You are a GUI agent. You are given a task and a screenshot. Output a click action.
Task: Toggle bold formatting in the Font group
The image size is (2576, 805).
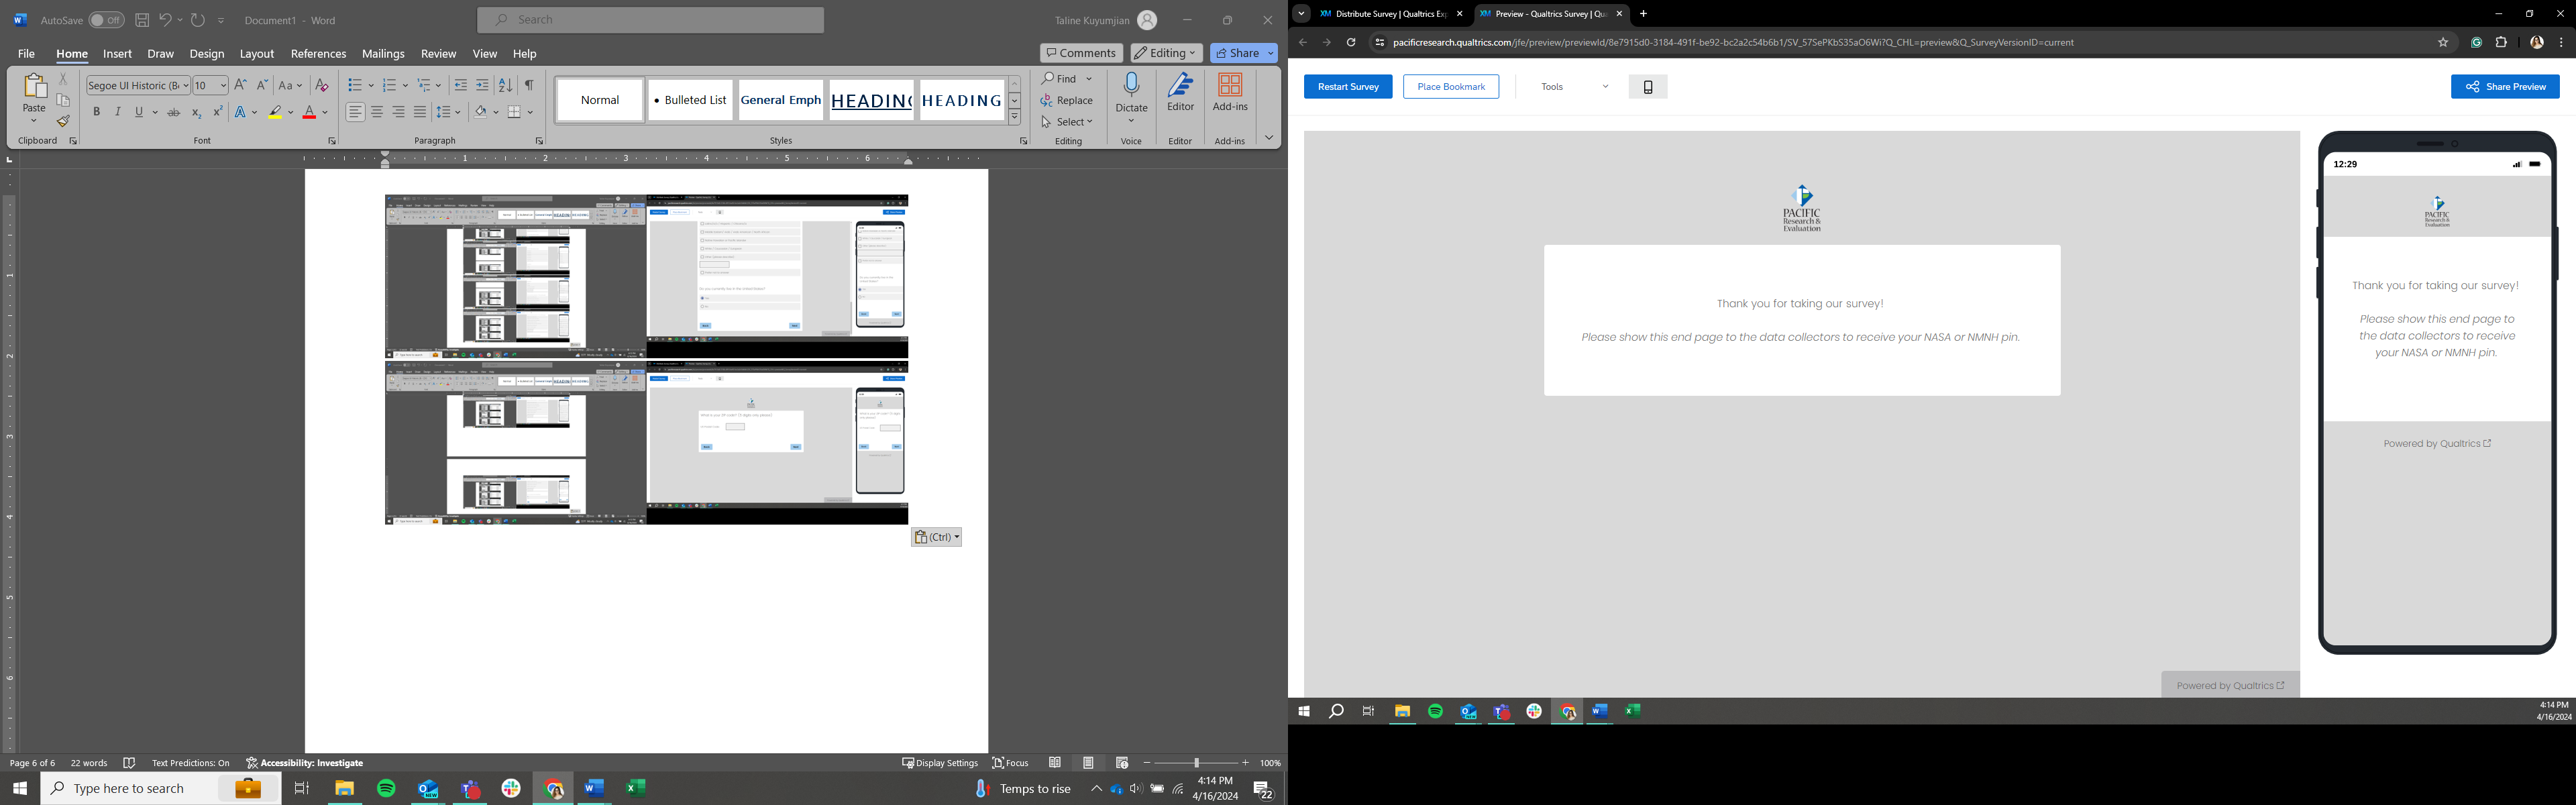[x=97, y=112]
